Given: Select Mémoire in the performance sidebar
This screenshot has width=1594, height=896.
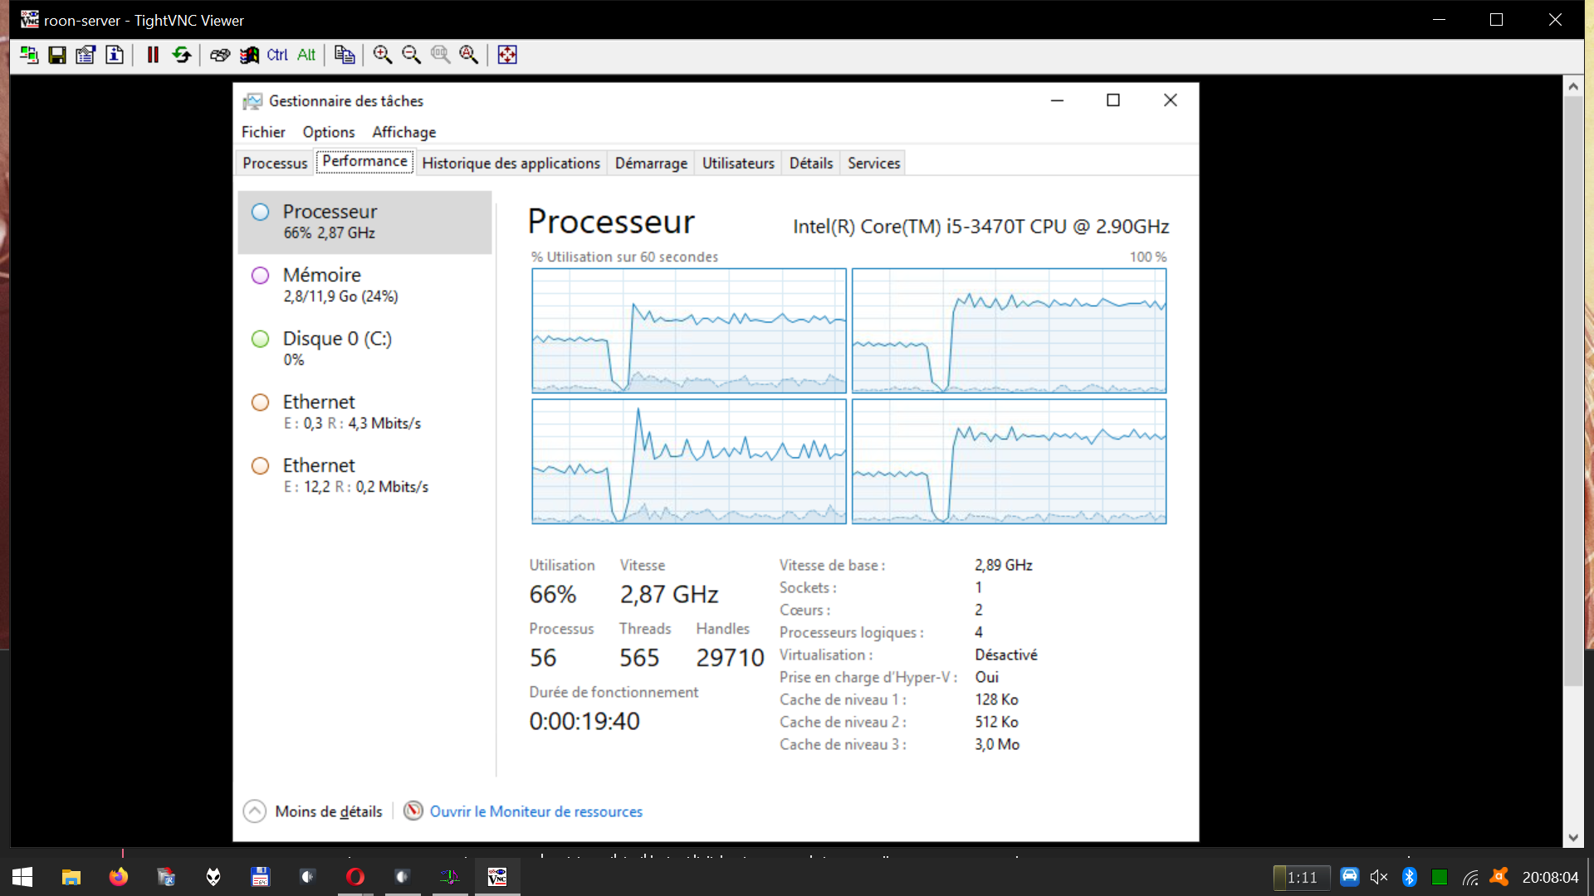Looking at the screenshot, I should (364, 285).
